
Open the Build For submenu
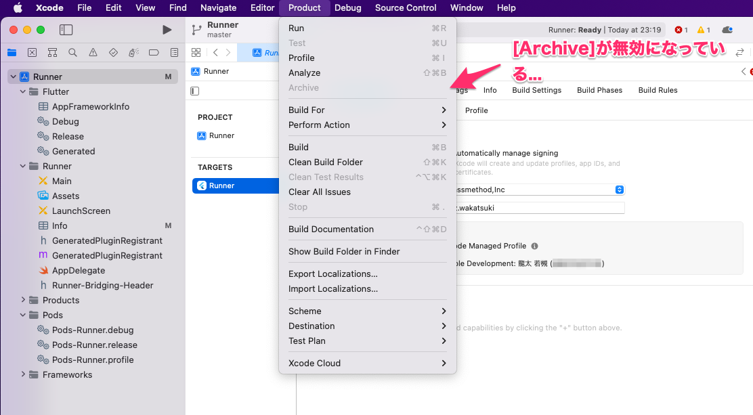(368, 110)
